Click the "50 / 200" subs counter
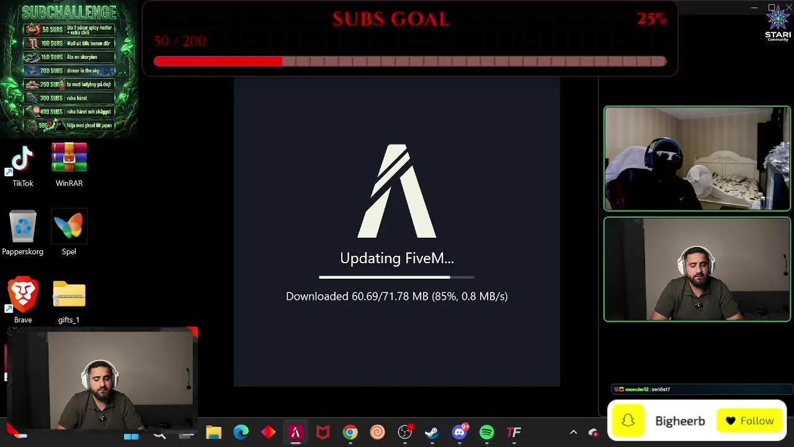This screenshot has height=447, width=794. [180, 41]
